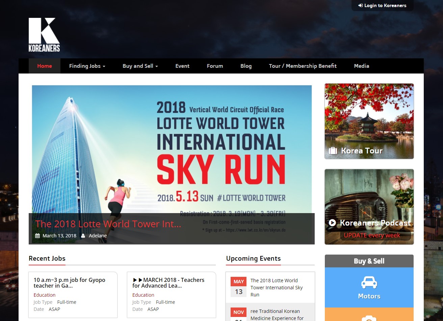This screenshot has height=321, width=443.
Task: Open the Koreaners Podcast image card
Action: (369, 207)
